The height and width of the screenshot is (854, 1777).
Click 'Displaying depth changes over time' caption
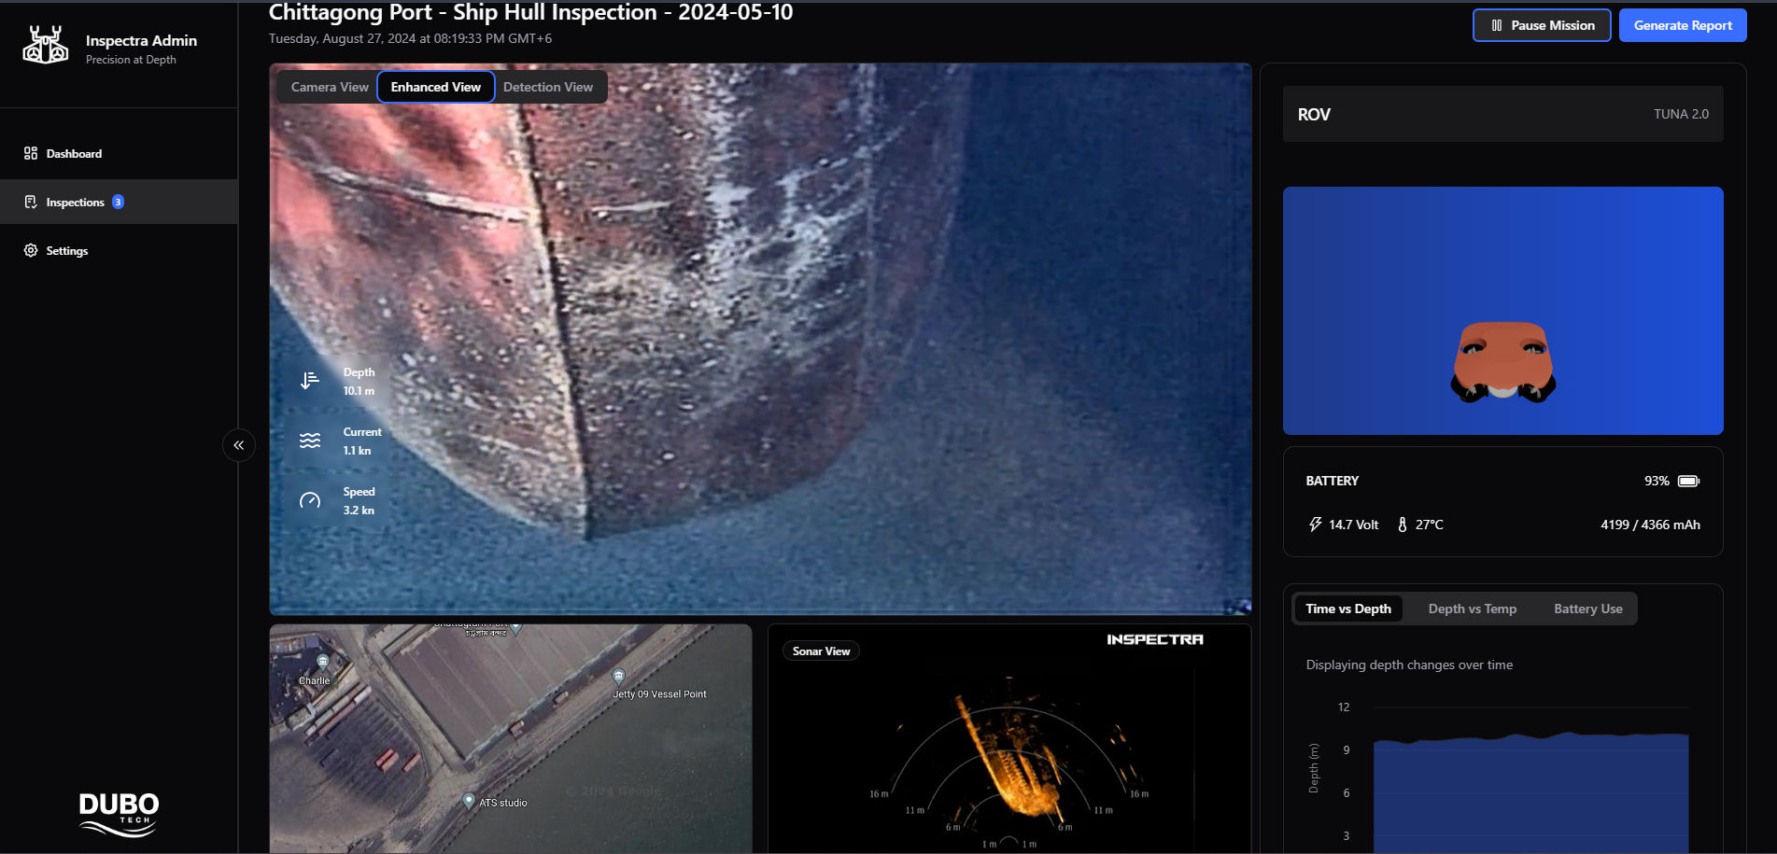[x=1409, y=665]
